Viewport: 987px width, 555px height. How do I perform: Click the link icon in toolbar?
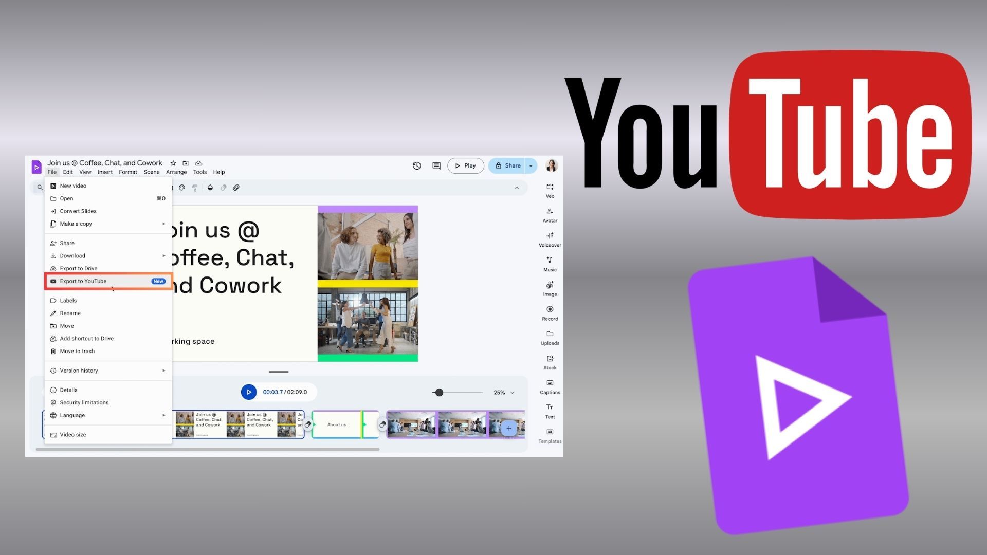click(236, 188)
